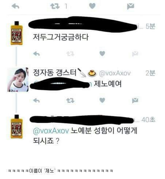Like the 제노예여 tweet with the heart
Screen dimensions: 165x179
coord(102,100)
